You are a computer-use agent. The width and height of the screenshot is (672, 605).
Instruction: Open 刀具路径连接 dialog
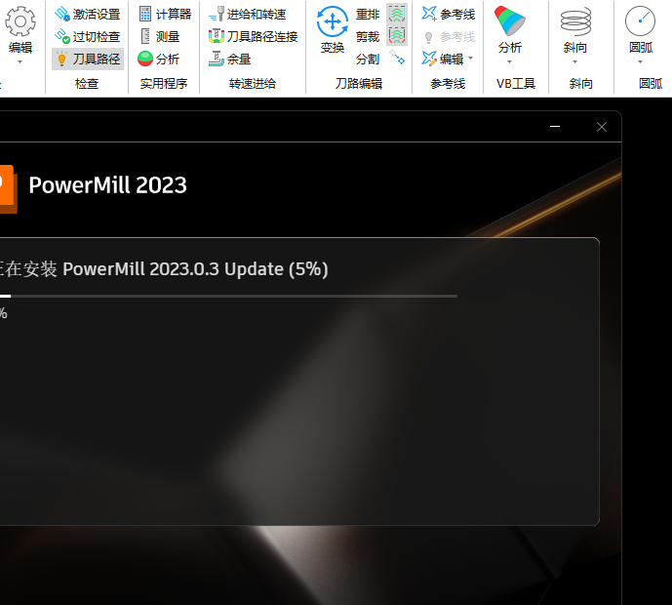click(253, 36)
